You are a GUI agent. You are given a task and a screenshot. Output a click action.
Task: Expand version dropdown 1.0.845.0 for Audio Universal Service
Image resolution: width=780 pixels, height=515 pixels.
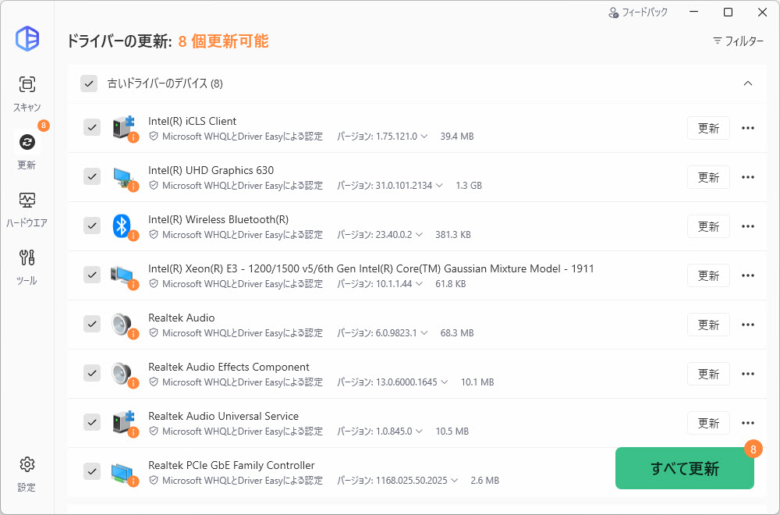[x=420, y=432]
